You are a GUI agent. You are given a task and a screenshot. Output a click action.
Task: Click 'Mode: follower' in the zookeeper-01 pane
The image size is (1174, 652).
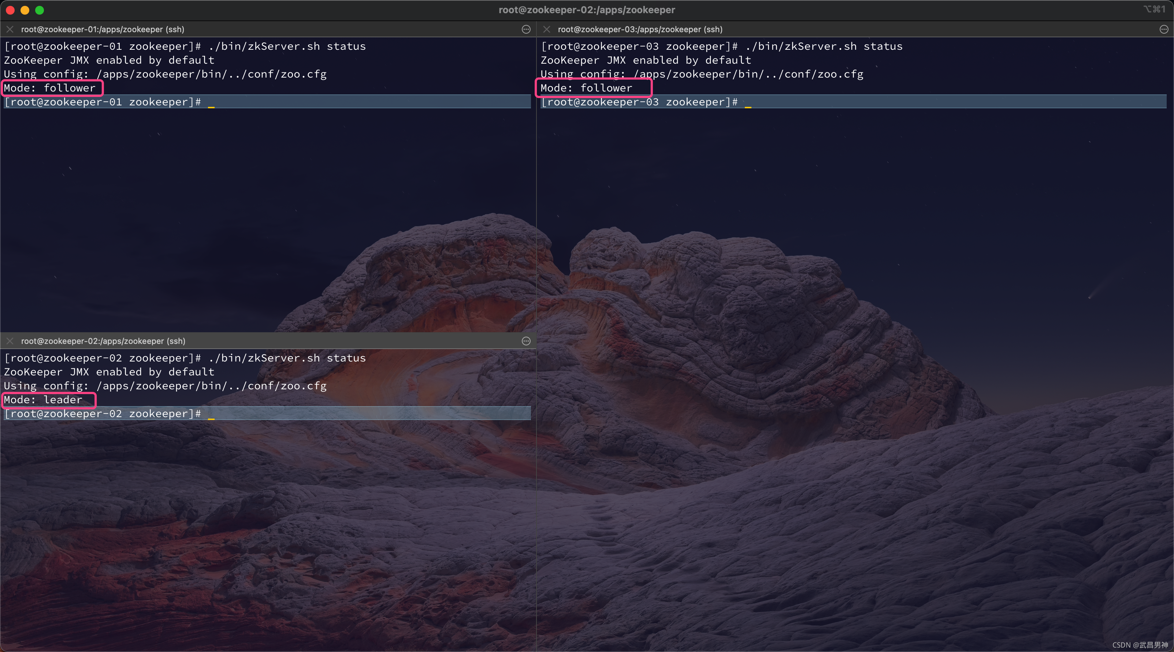coord(50,88)
